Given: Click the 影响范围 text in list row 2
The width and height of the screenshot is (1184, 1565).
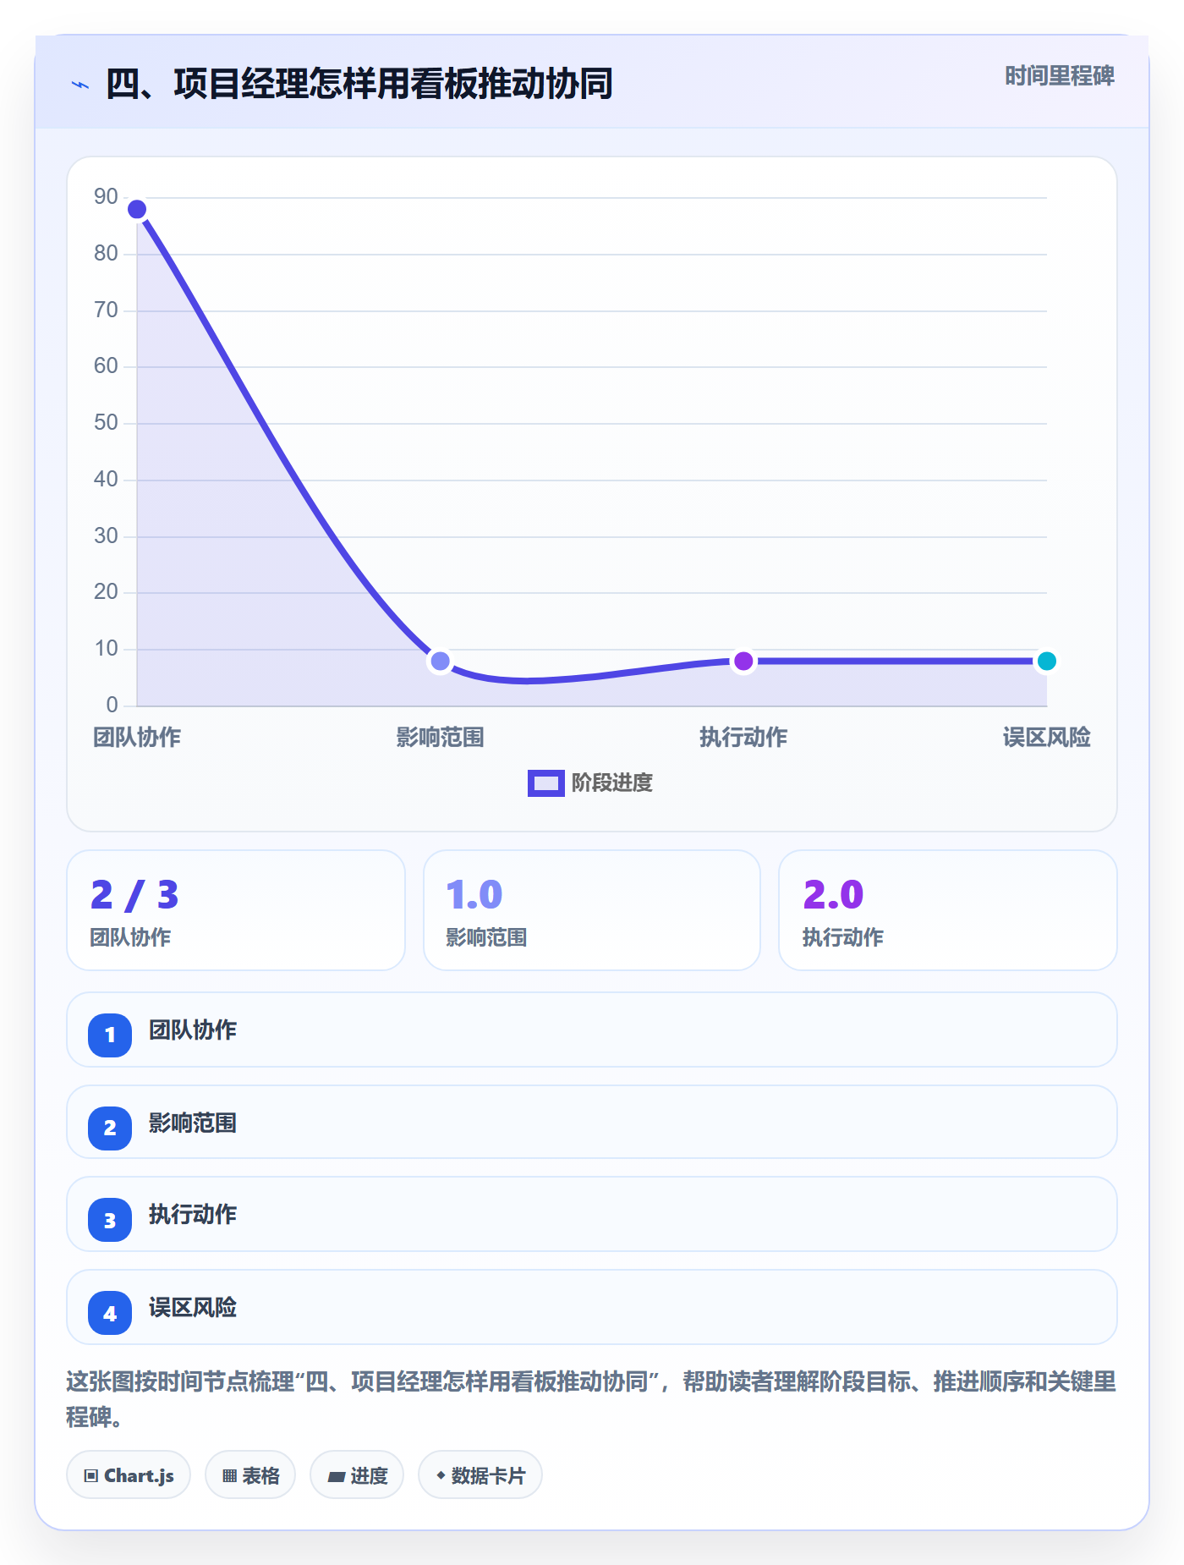Looking at the screenshot, I should coord(193,1123).
